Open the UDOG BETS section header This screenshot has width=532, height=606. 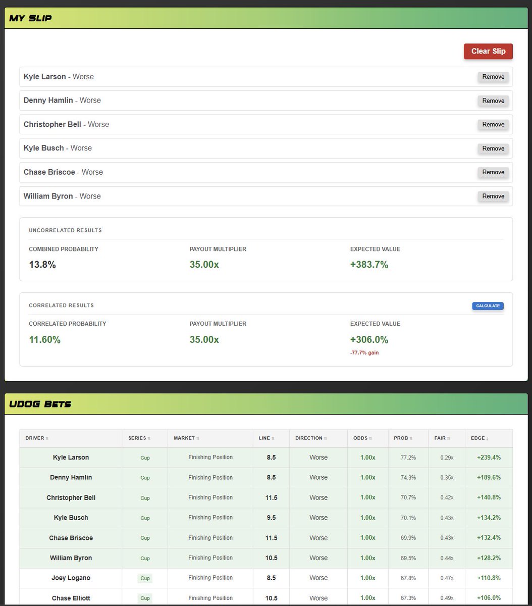tap(266, 403)
